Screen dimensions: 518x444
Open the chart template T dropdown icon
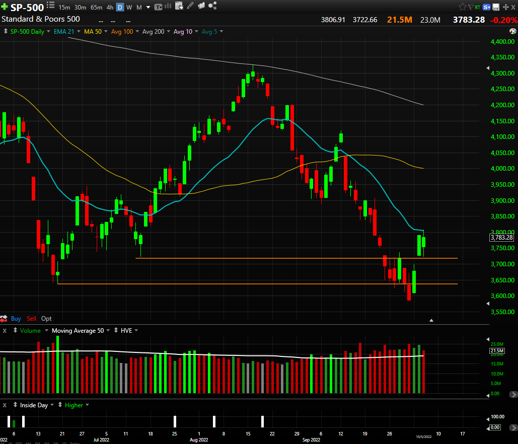[158, 7]
